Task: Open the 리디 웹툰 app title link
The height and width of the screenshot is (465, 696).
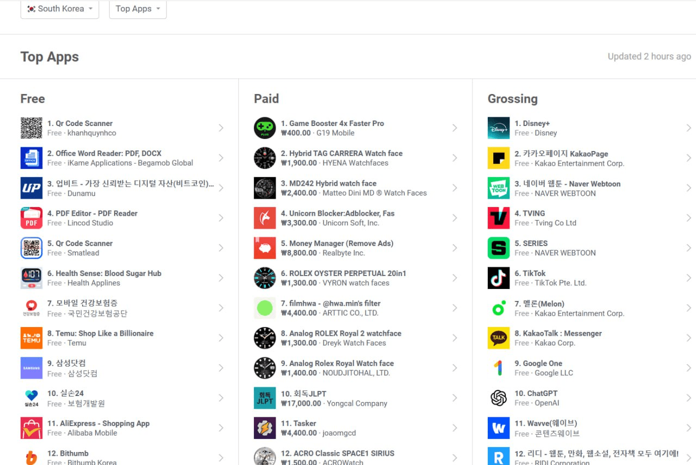Action: (596, 453)
